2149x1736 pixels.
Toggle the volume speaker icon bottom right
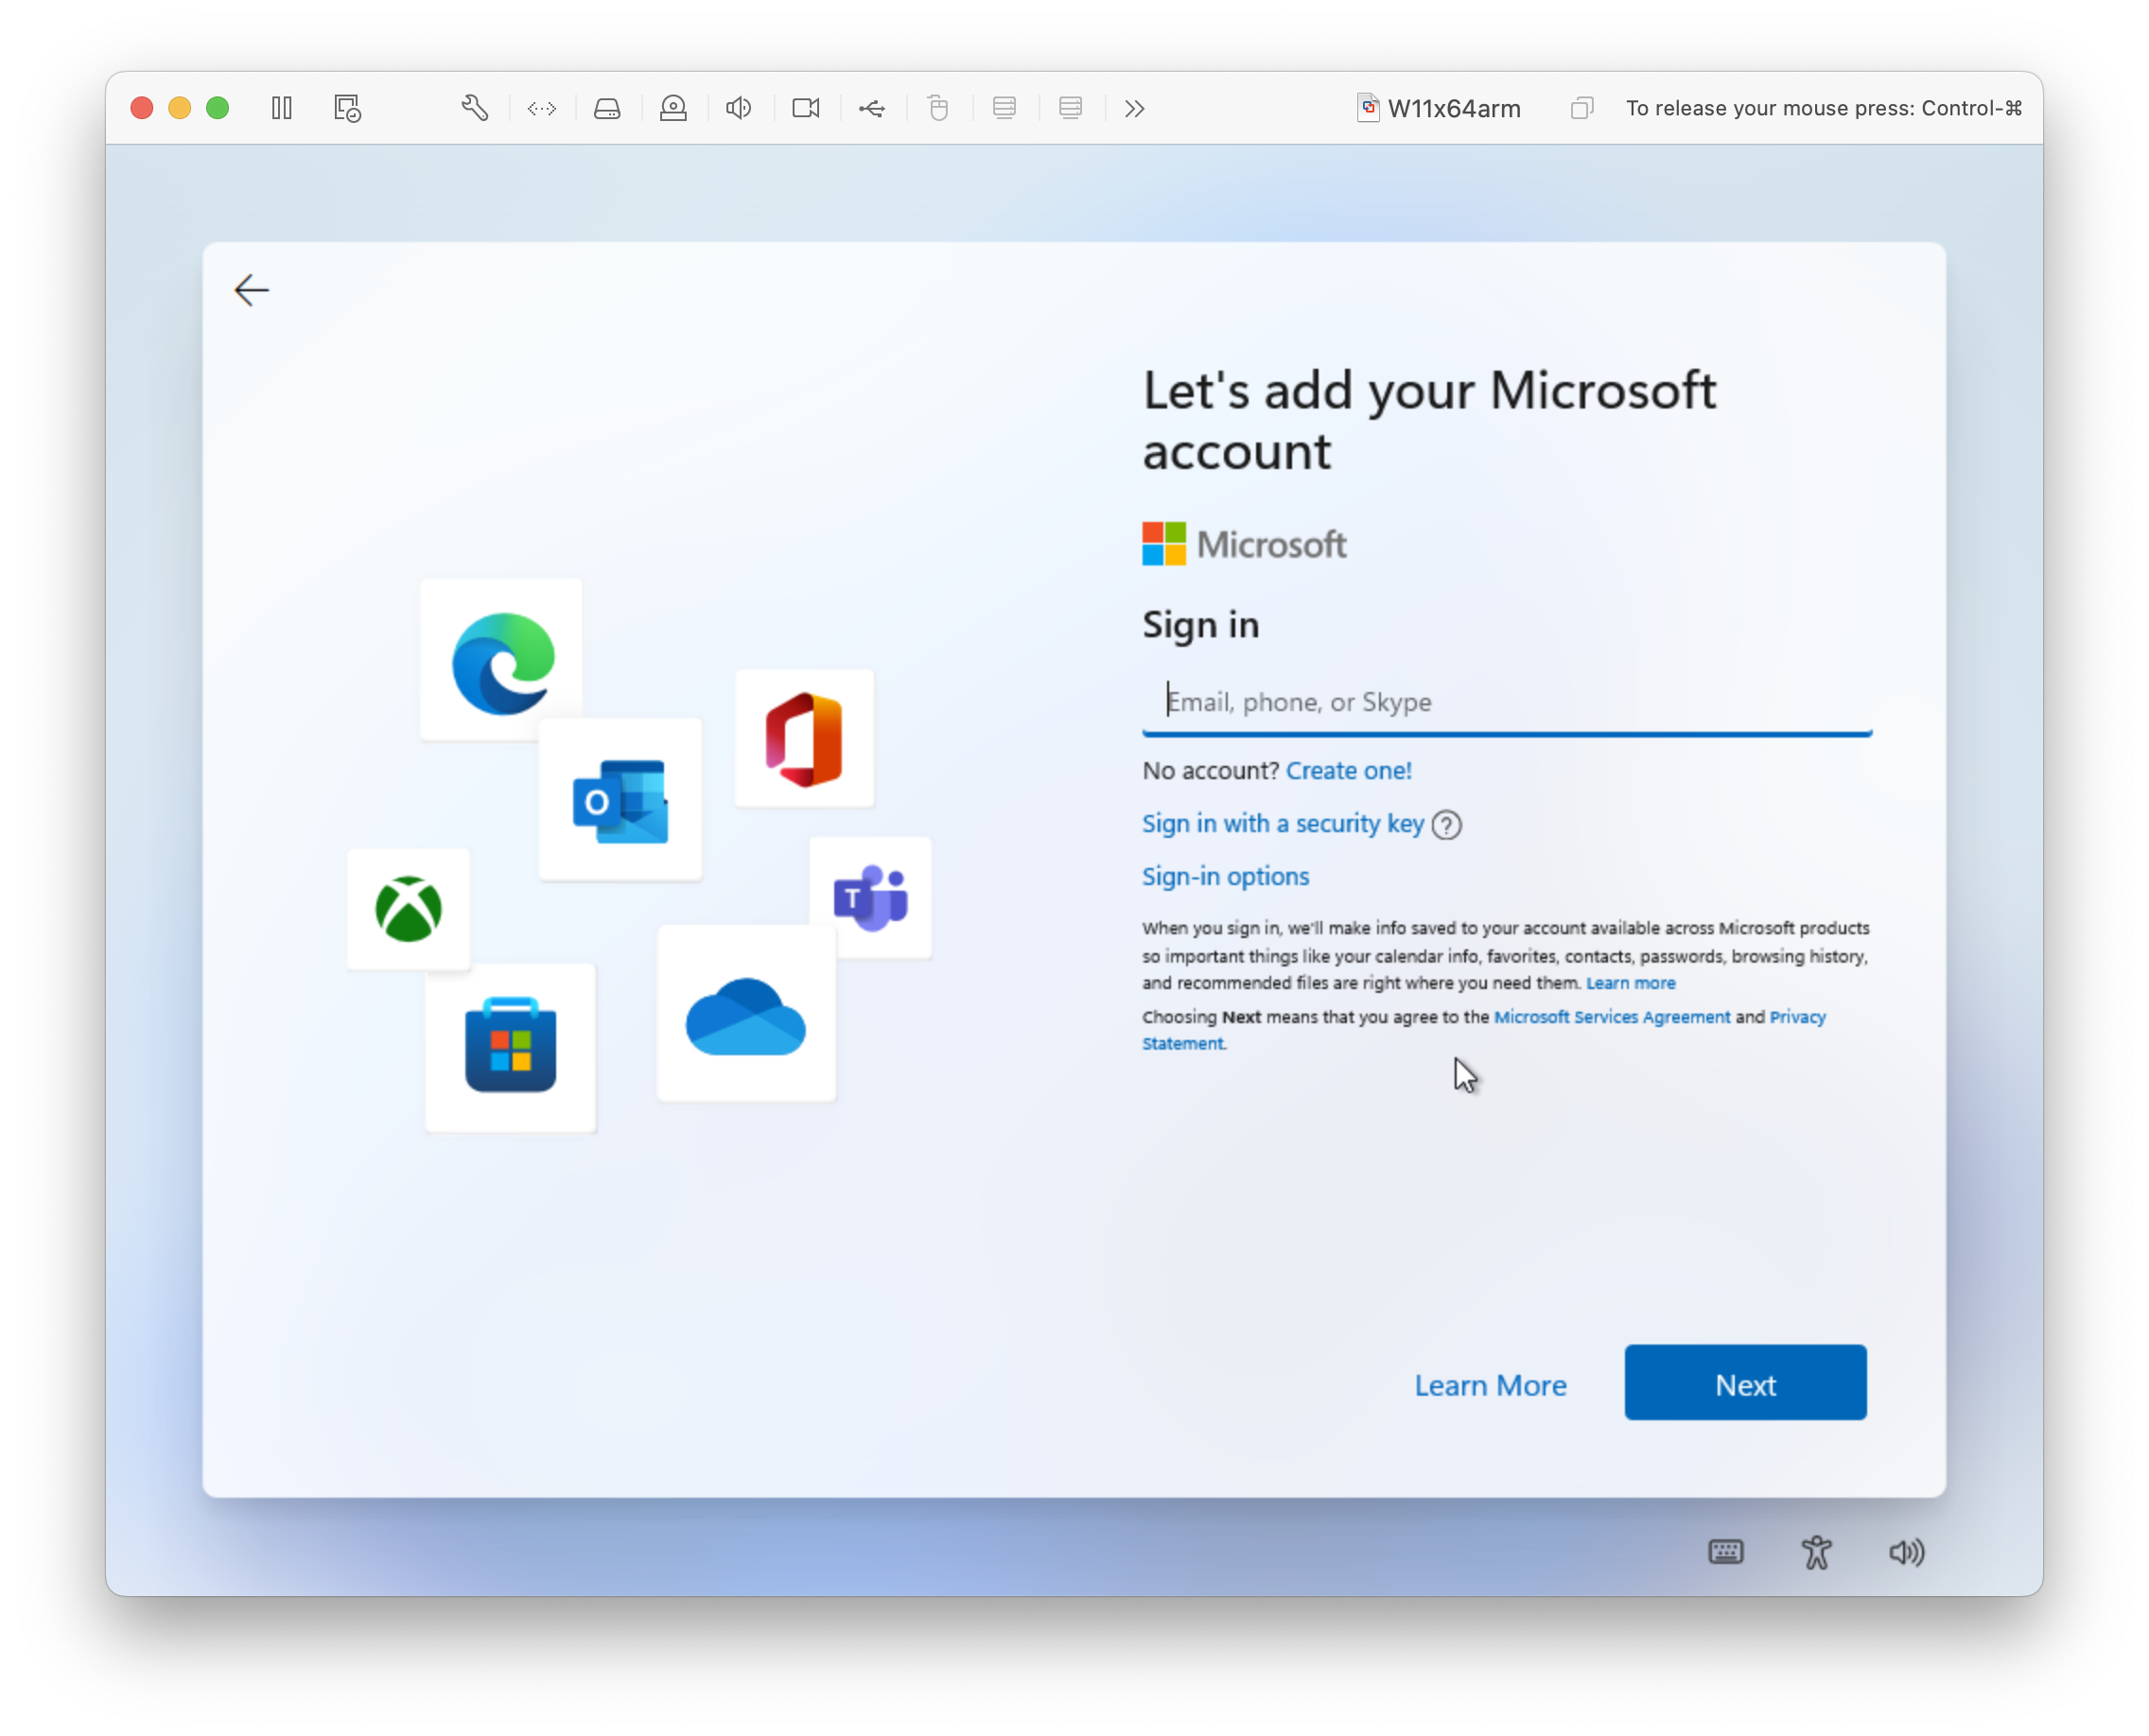pos(1905,1552)
